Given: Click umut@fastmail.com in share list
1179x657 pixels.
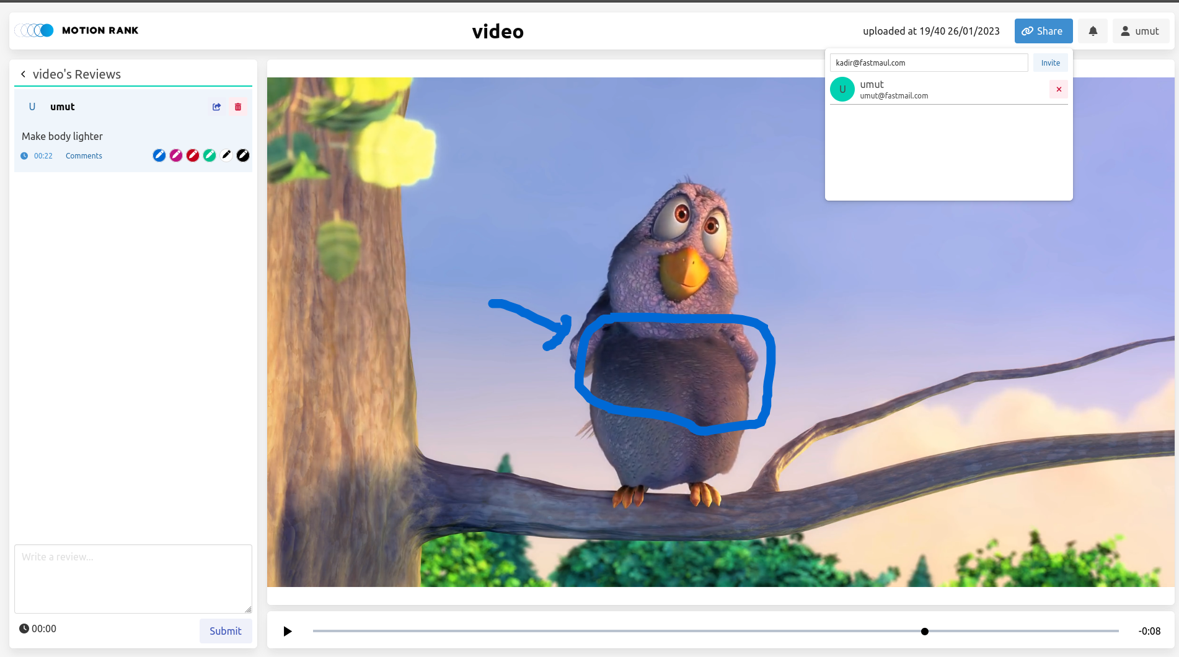Looking at the screenshot, I should (x=894, y=96).
